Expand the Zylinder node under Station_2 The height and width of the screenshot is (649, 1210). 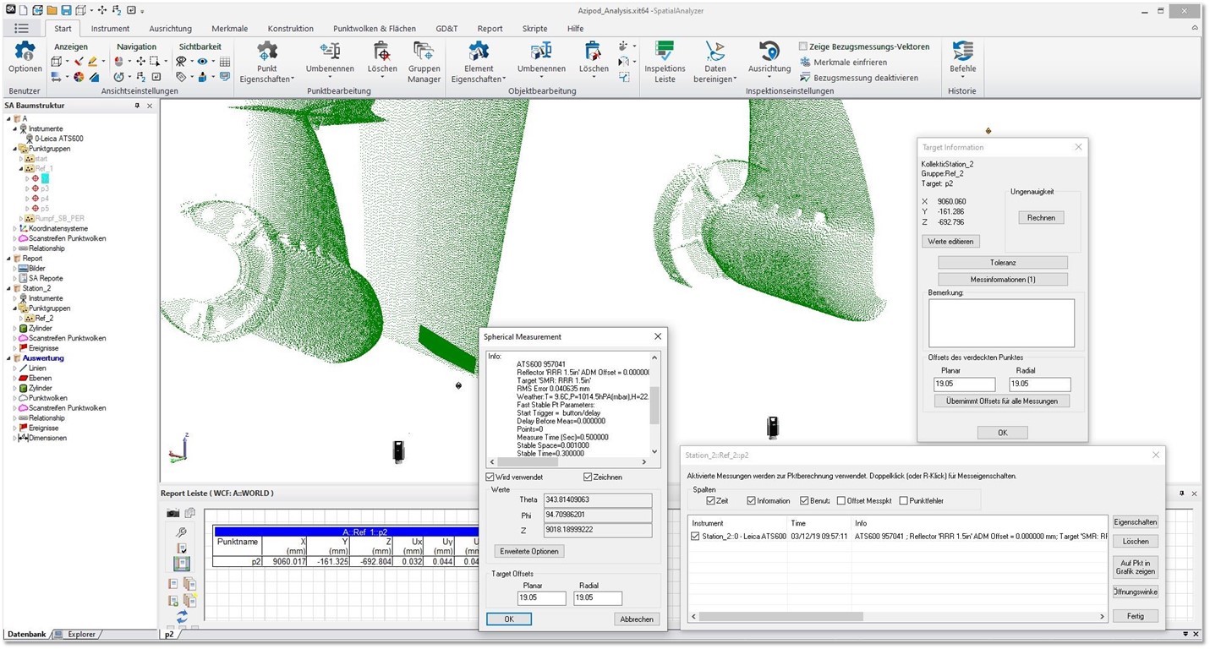click(14, 326)
